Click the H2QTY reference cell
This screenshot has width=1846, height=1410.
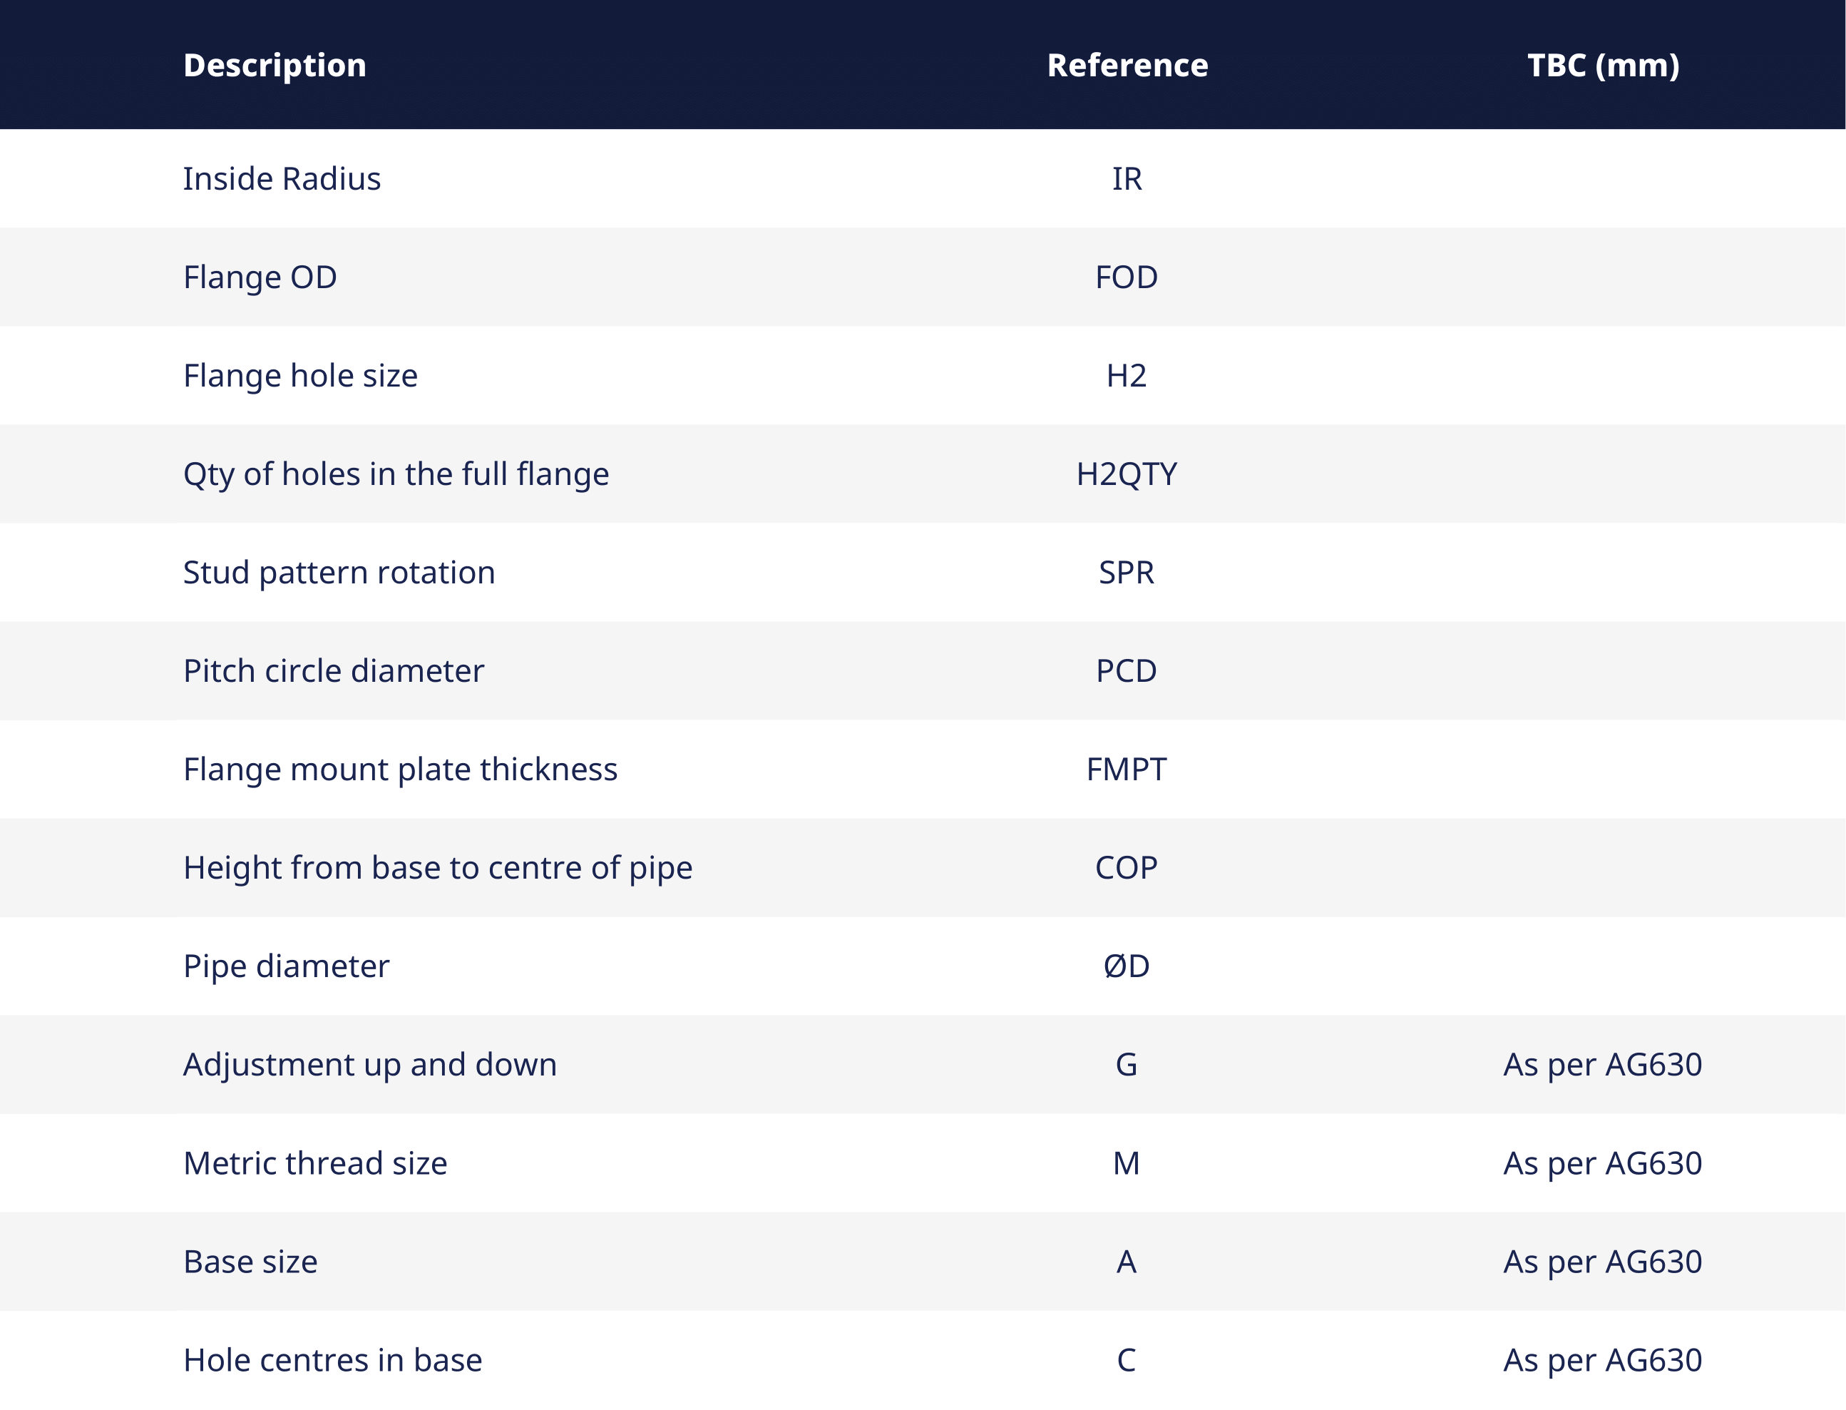click(x=1126, y=474)
